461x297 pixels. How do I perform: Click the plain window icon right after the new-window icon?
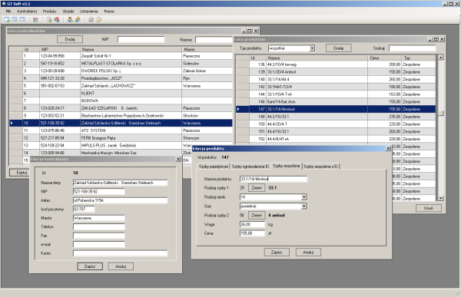[15, 20]
